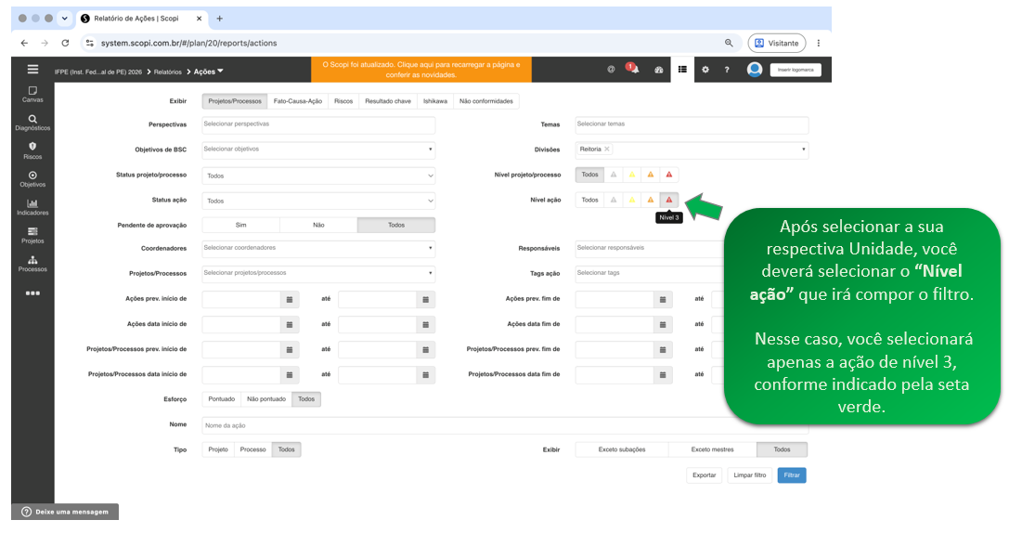Open the settings gear in top bar
Screen dimensions: 1009x533
coord(705,70)
